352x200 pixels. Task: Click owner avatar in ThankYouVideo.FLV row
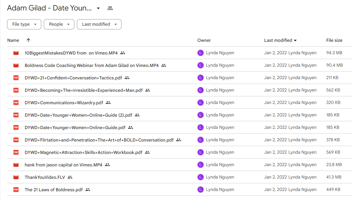tap(201, 177)
